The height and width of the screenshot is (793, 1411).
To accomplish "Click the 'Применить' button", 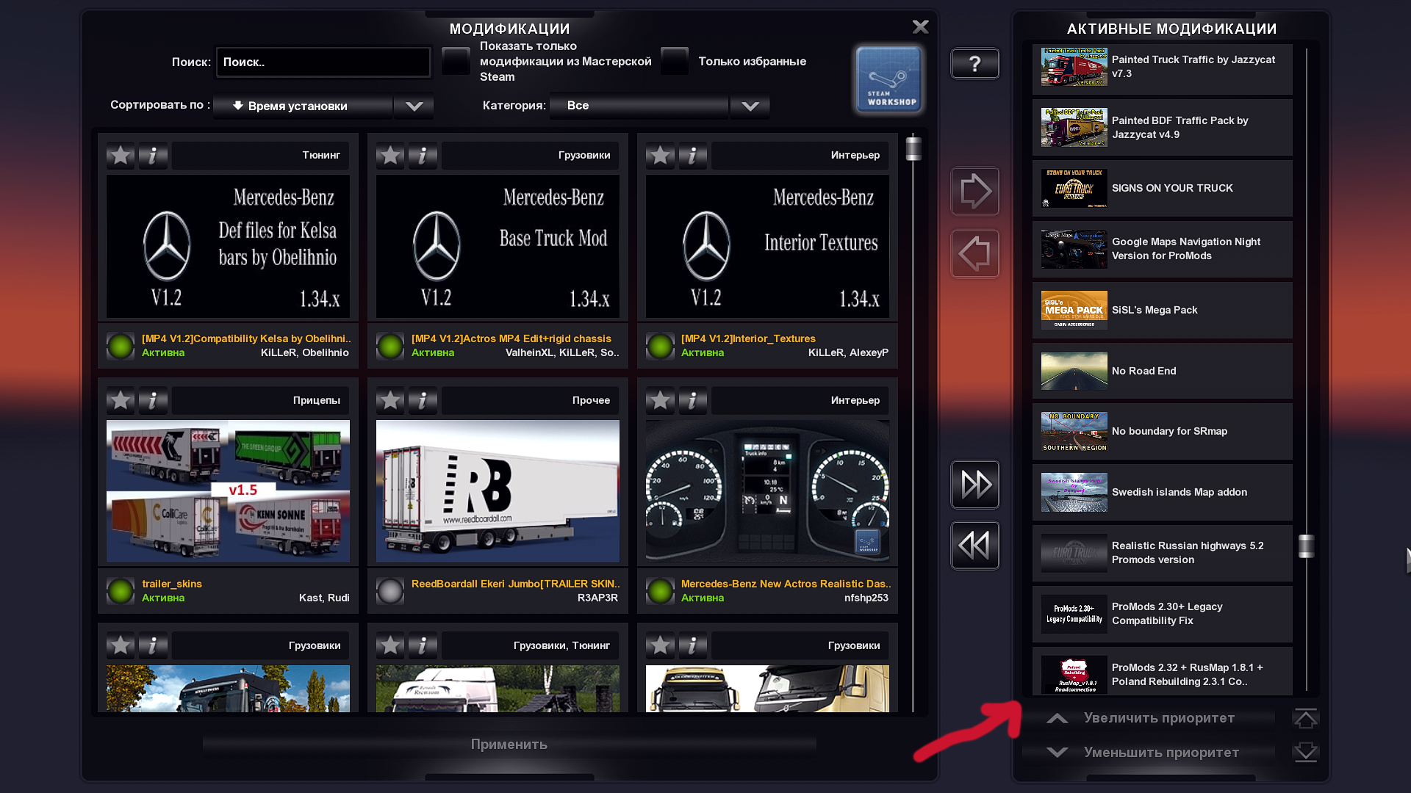I will tap(509, 745).
